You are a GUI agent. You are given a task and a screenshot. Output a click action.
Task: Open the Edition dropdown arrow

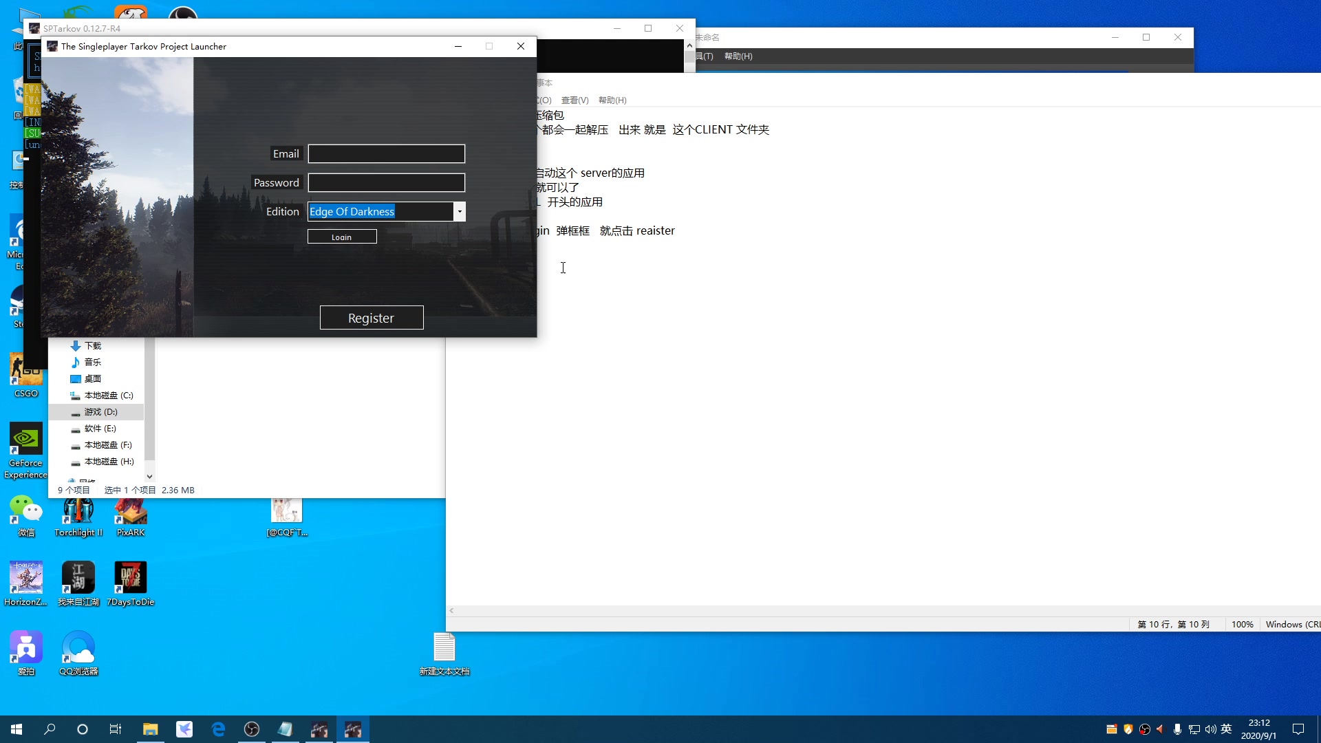coord(460,211)
